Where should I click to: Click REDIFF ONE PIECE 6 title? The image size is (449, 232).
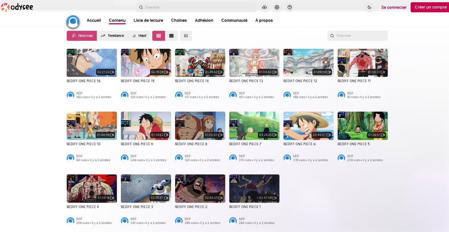pyautogui.click(x=299, y=144)
